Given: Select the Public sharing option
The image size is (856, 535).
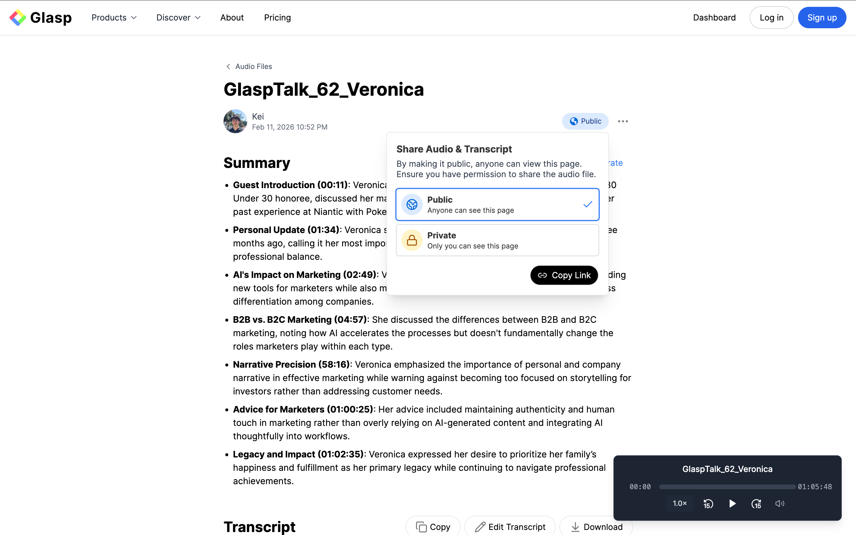Looking at the screenshot, I should (497, 204).
